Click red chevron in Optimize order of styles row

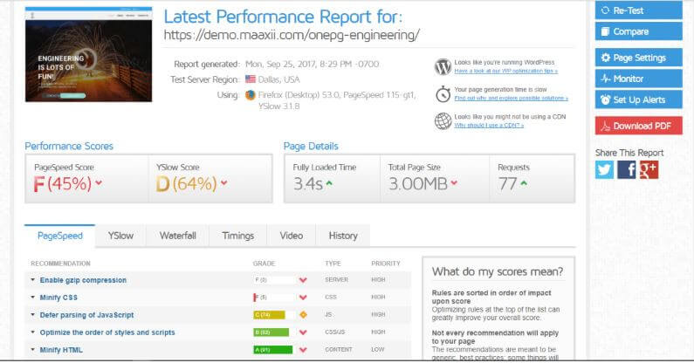(303, 332)
